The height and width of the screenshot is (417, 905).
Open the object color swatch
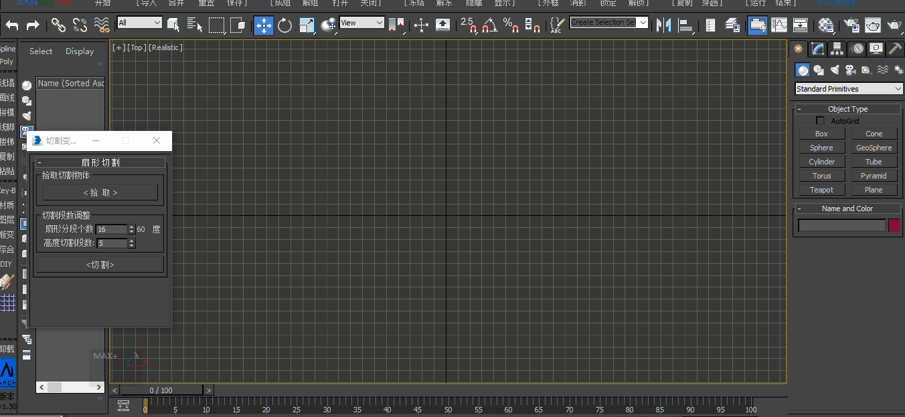click(894, 225)
